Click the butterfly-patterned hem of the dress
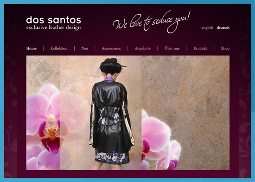The width and height of the screenshot is (255, 182). coord(112,157)
